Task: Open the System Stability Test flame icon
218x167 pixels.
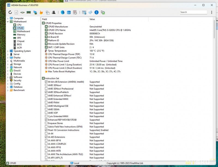Action: (41, 12)
